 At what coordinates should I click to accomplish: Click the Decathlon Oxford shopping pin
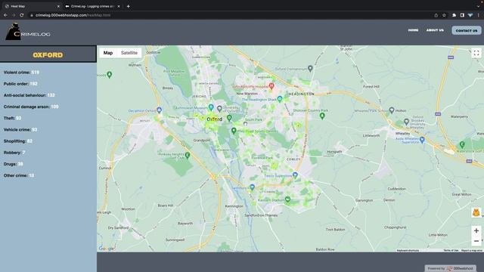tap(159, 110)
